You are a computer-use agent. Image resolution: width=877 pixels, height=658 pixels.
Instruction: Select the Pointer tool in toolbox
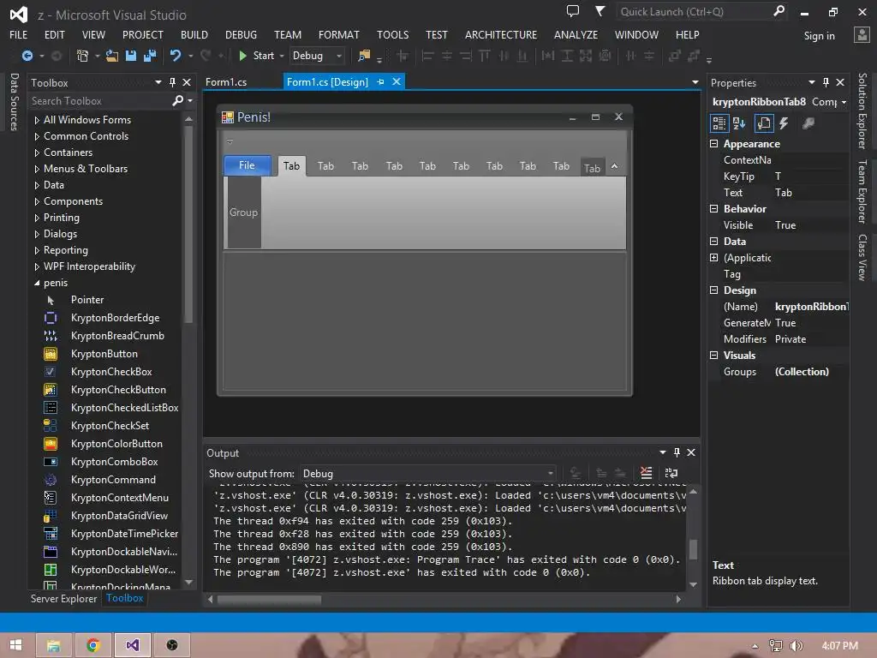(87, 300)
